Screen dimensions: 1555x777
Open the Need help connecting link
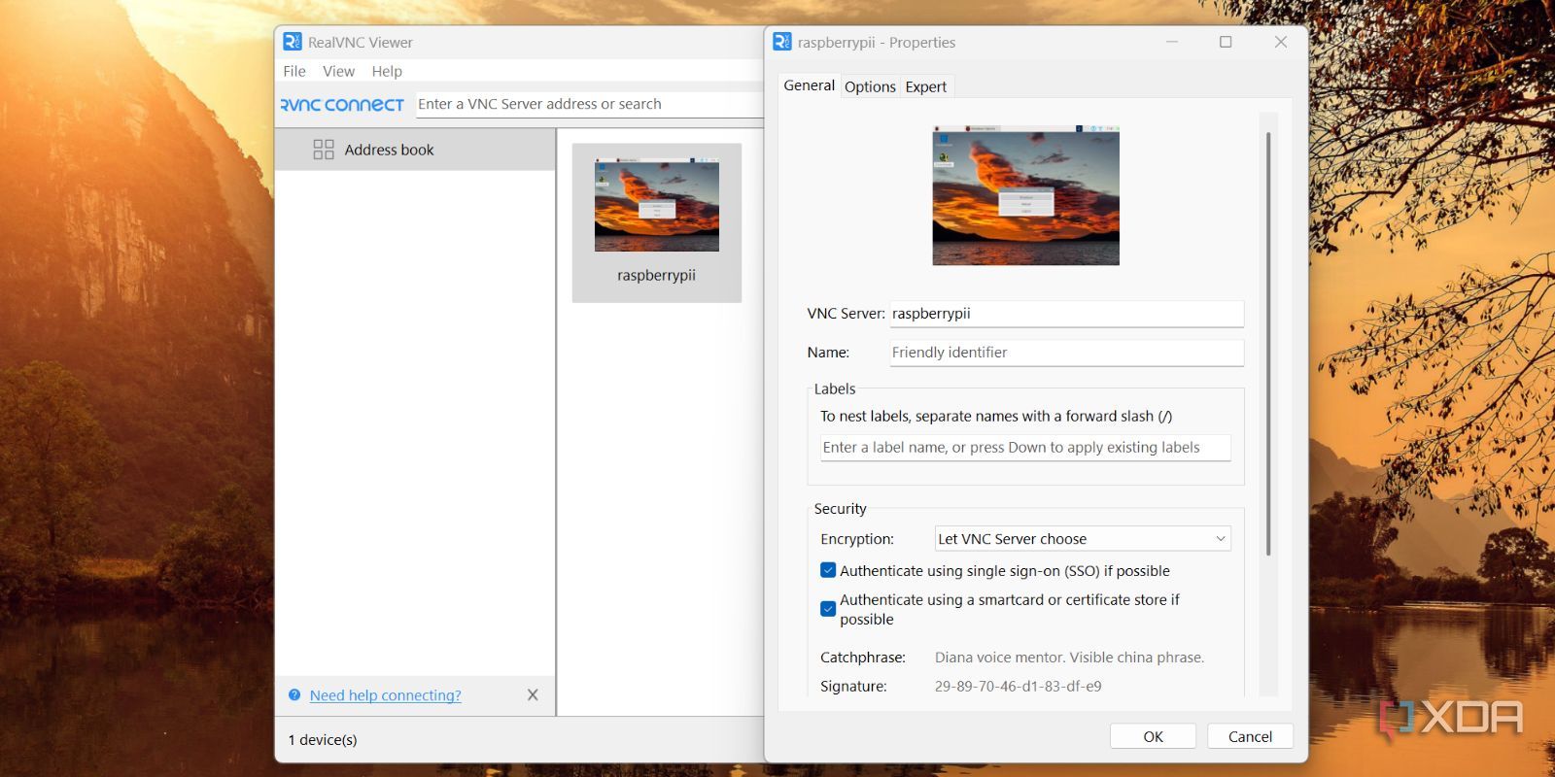(x=385, y=695)
